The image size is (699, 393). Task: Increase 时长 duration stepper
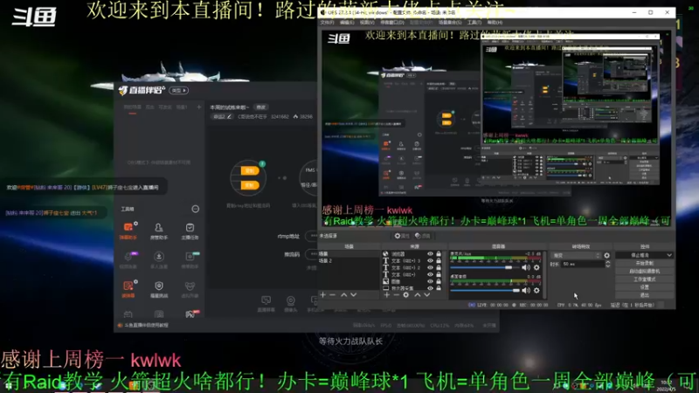pyautogui.click(x=607, y=262)
